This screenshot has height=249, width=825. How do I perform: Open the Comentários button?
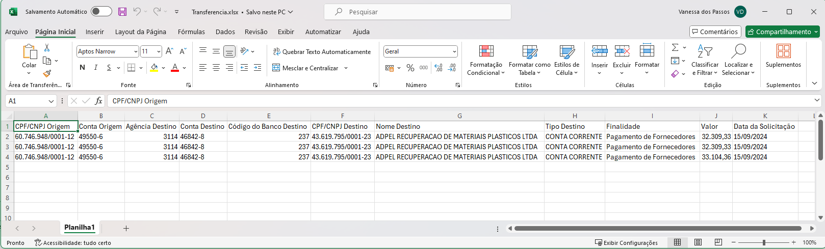714,32
